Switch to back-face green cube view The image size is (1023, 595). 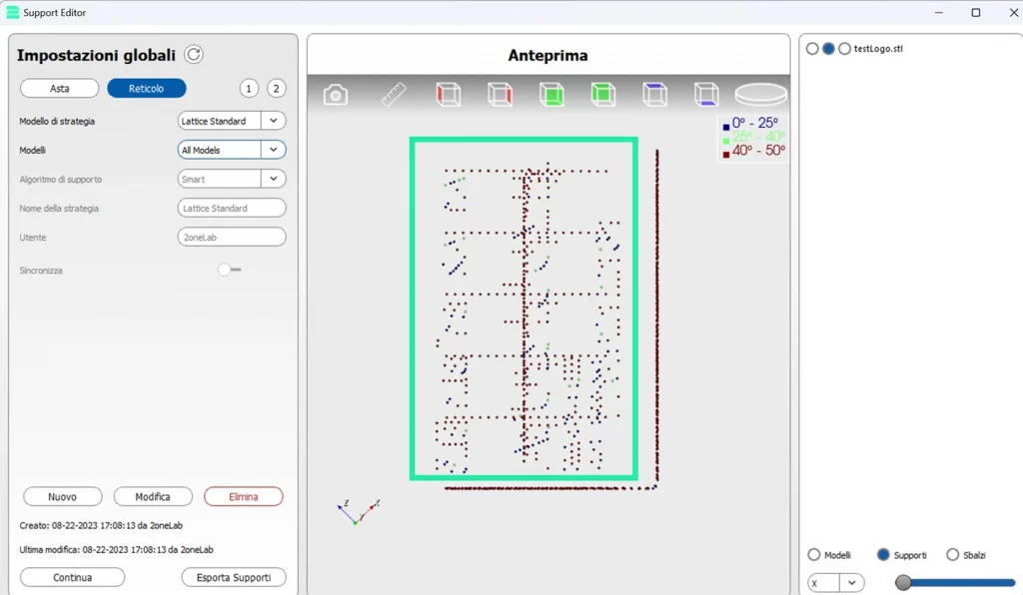603,95
